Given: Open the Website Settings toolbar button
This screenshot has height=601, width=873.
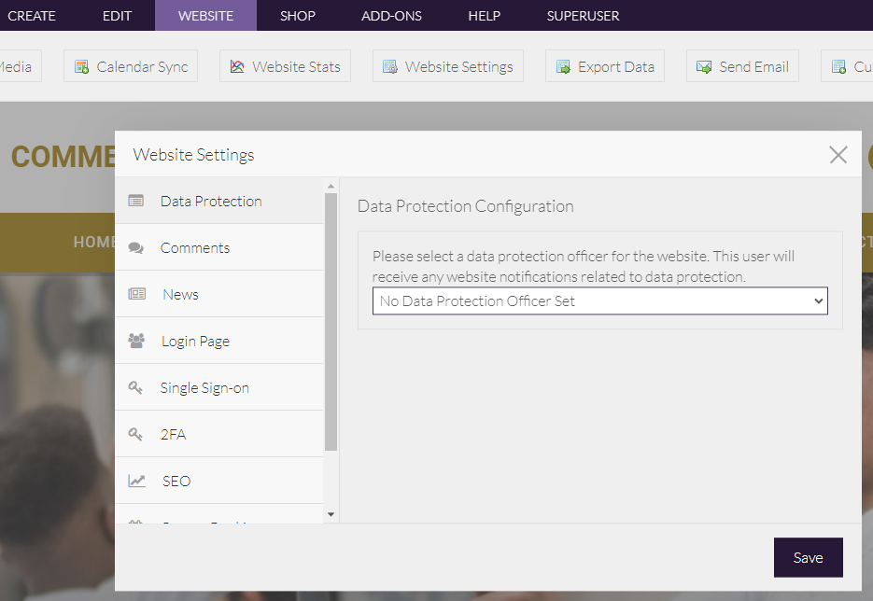Looking at the screenshot, I should [x=448, y=66].
